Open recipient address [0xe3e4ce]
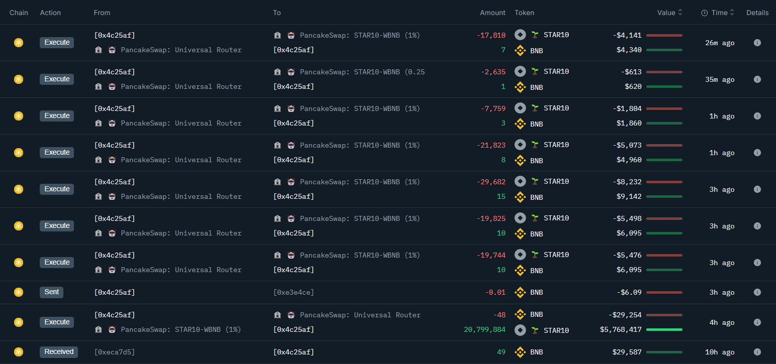 pos(294,293)
